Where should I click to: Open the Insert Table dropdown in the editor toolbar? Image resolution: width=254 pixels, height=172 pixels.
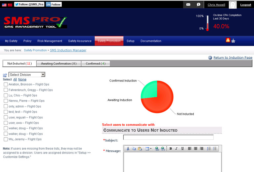148,149
